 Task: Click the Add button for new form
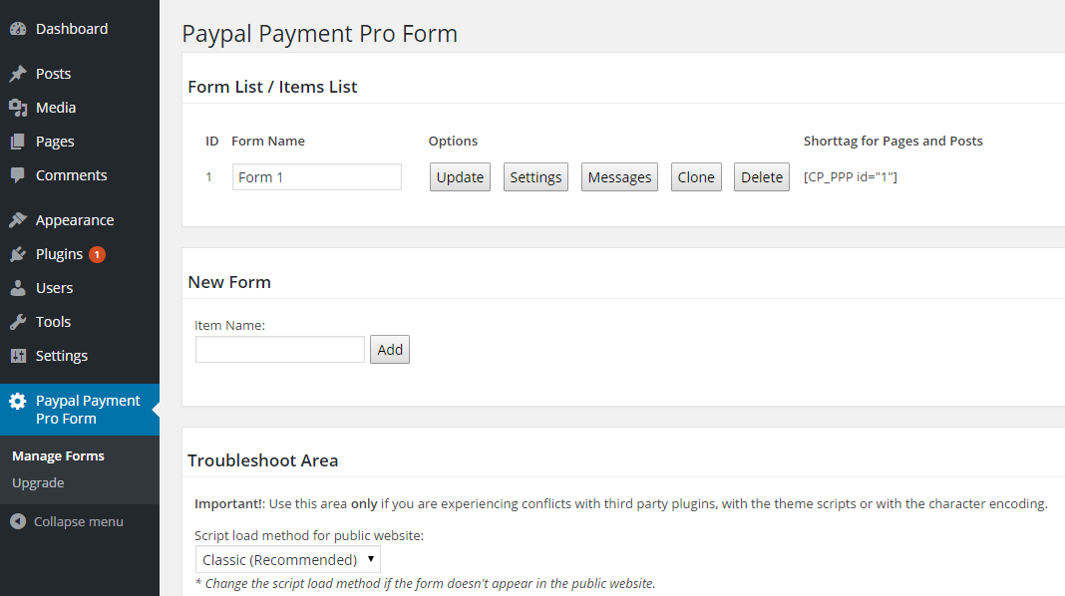390,350
